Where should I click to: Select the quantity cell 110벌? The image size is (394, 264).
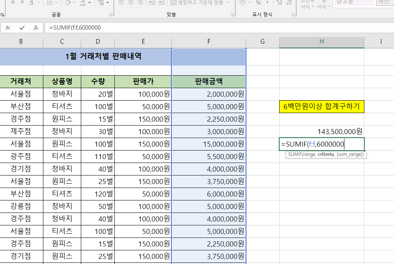pyautogui.click(x=98, y=157)
